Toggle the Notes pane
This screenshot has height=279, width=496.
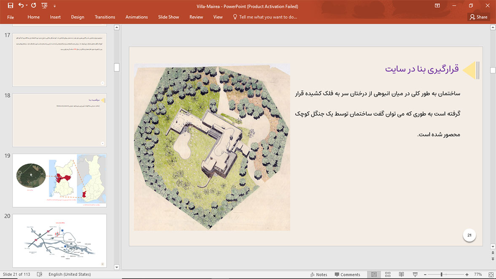pos(318,274)
